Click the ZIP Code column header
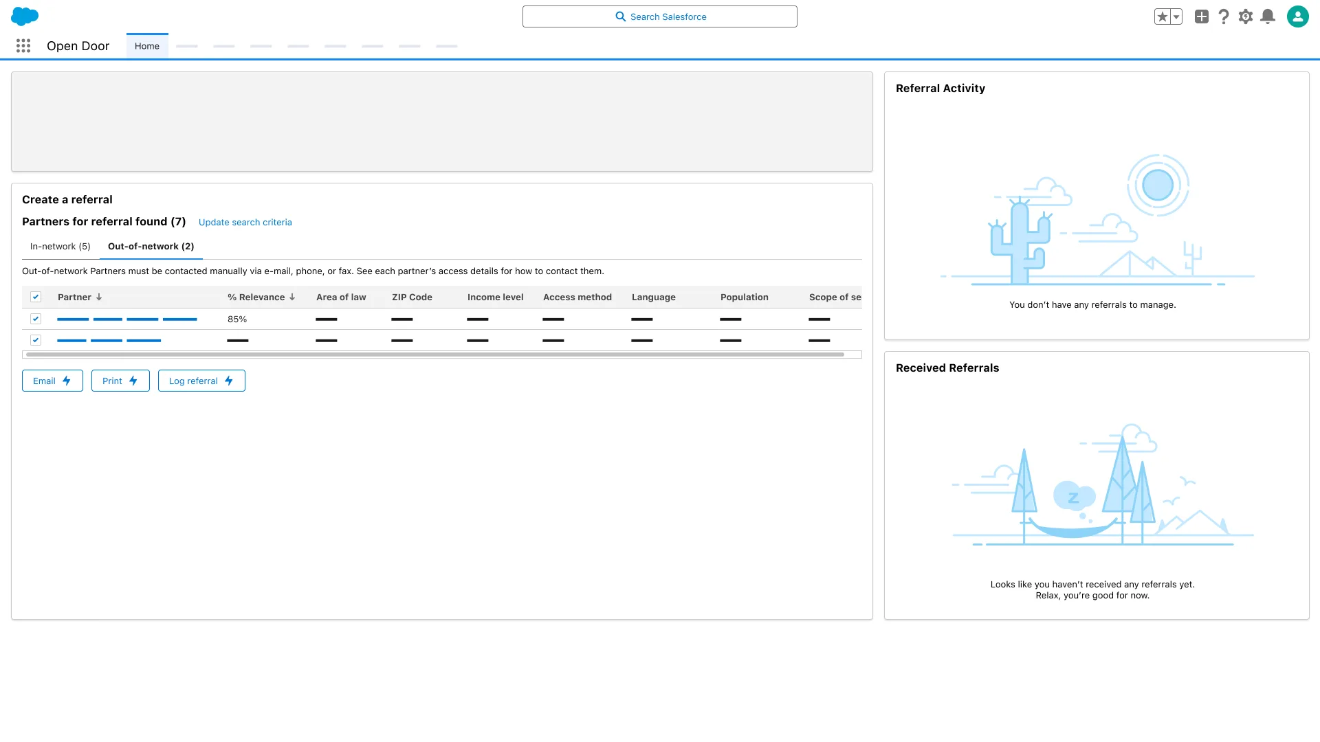The image size is (1320, 742). [412, 297]
